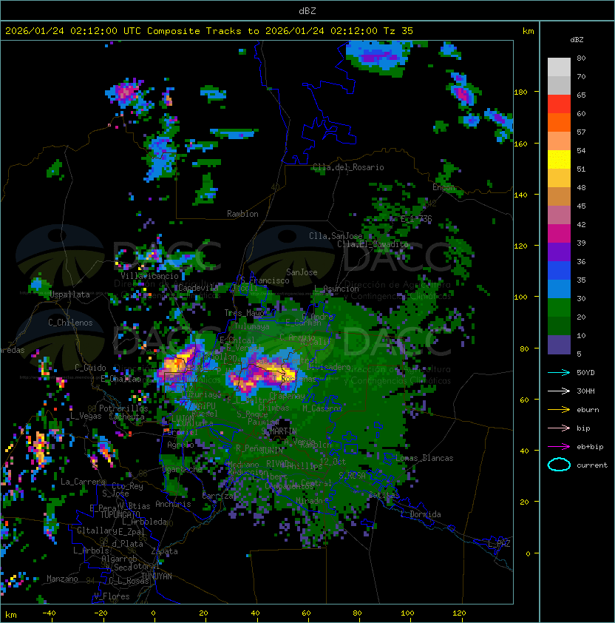
Task: Click the 'La_Carrera' place label
Action: pyautogui.click(x=84, y=482)
